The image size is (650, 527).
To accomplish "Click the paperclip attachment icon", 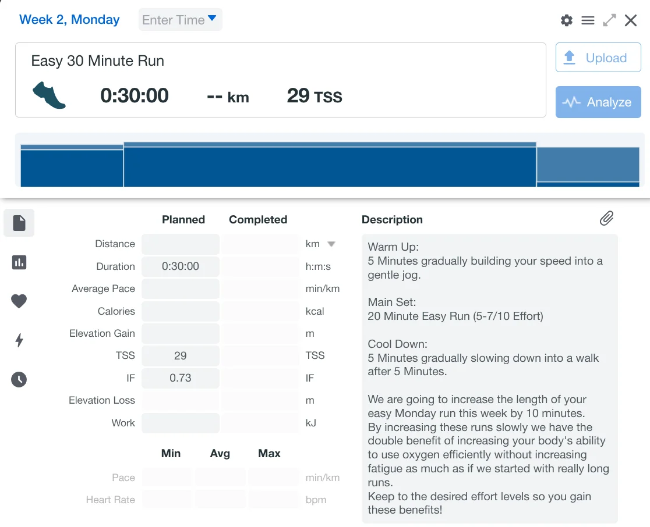I will click(606, 219).
